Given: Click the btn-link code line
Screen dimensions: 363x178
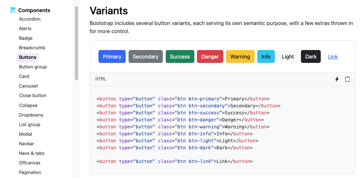Looking at the screenshot, I should pos(175,161).
